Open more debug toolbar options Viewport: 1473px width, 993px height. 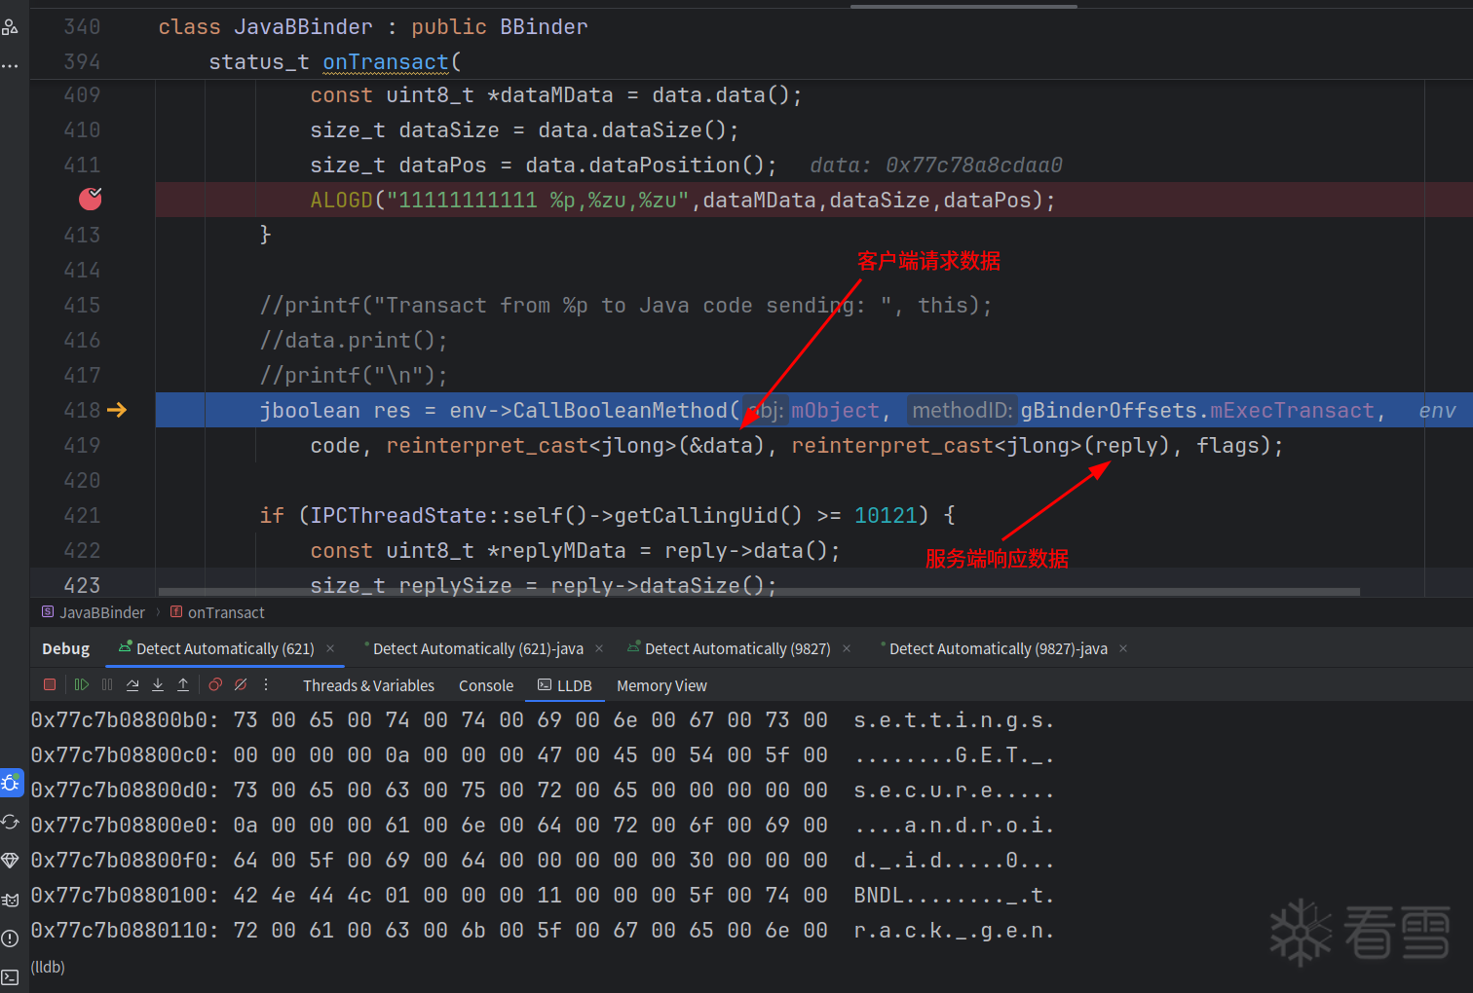266,685
